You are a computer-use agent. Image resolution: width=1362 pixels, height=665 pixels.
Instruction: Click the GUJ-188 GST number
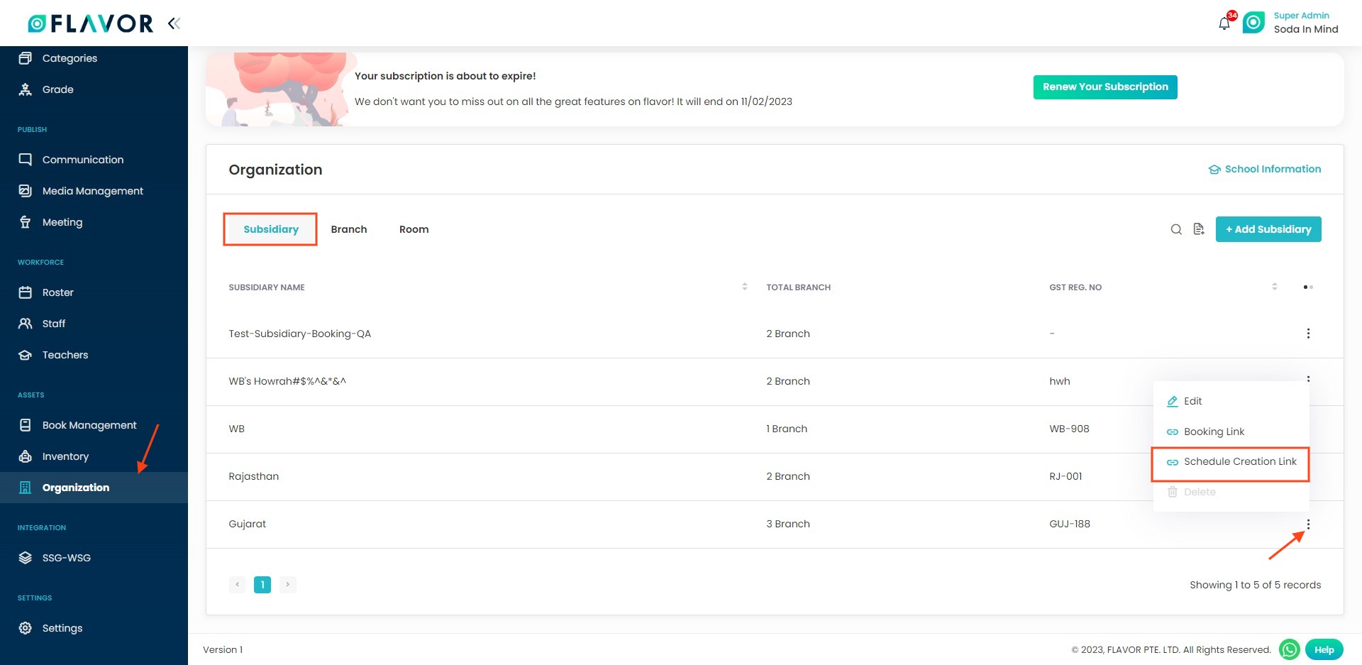1070,524
